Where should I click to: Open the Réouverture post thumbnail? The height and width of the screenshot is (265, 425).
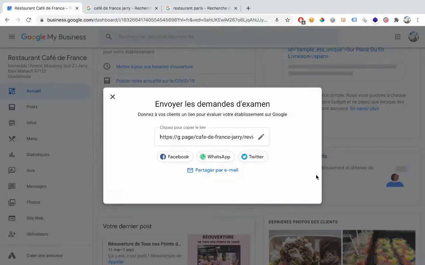(x=218, y=250)
